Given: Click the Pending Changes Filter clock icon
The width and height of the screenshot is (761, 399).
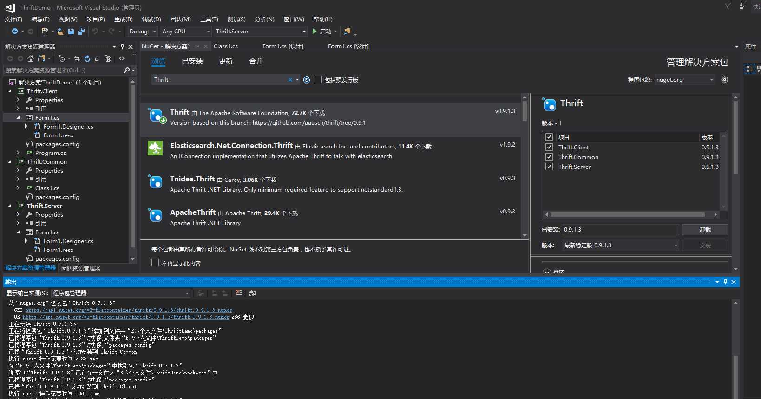Looking at the screenshot, I should (62, 58).
